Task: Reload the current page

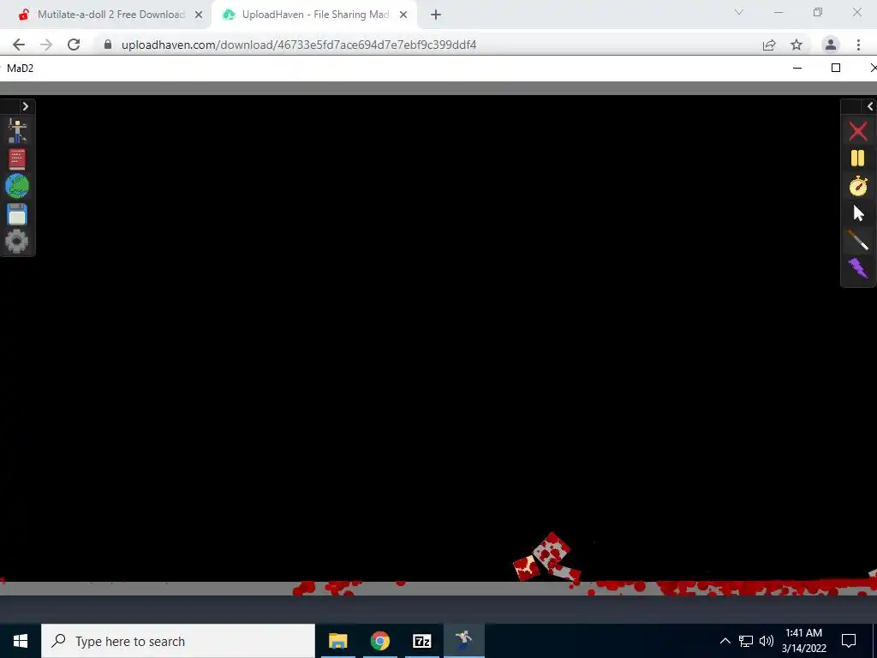Action: pos(74,45)
